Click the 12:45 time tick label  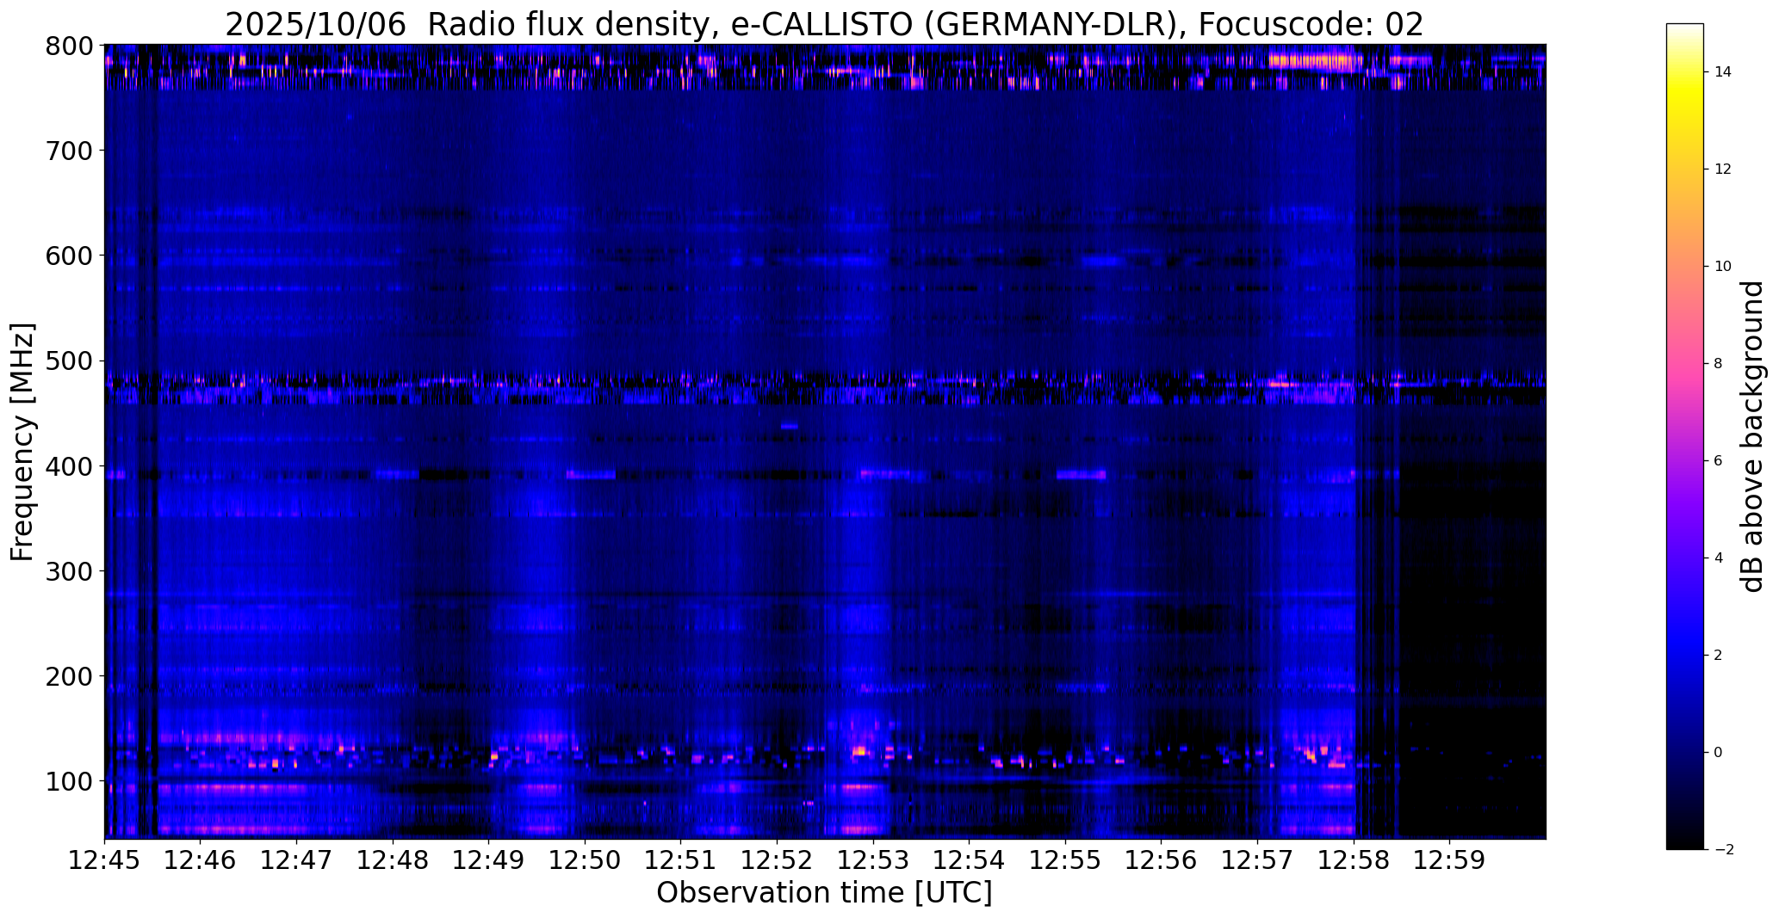(x=105, y=859)
